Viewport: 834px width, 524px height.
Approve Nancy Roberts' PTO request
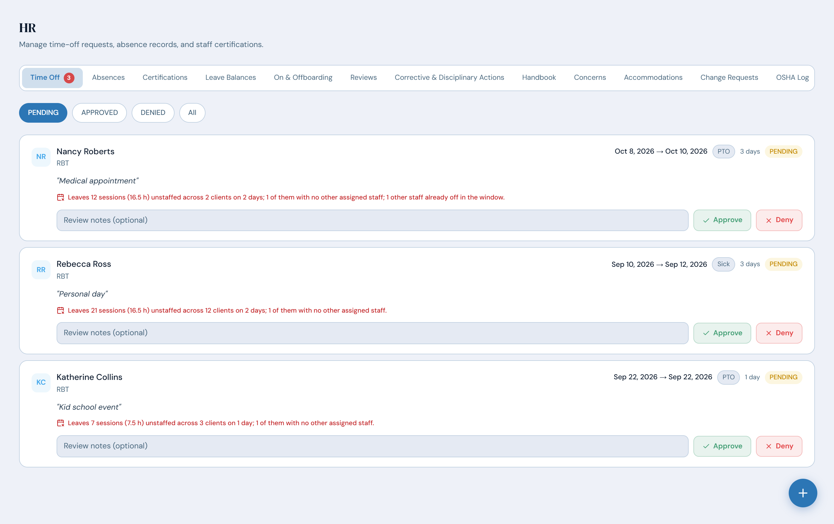[x=722, y=220]
